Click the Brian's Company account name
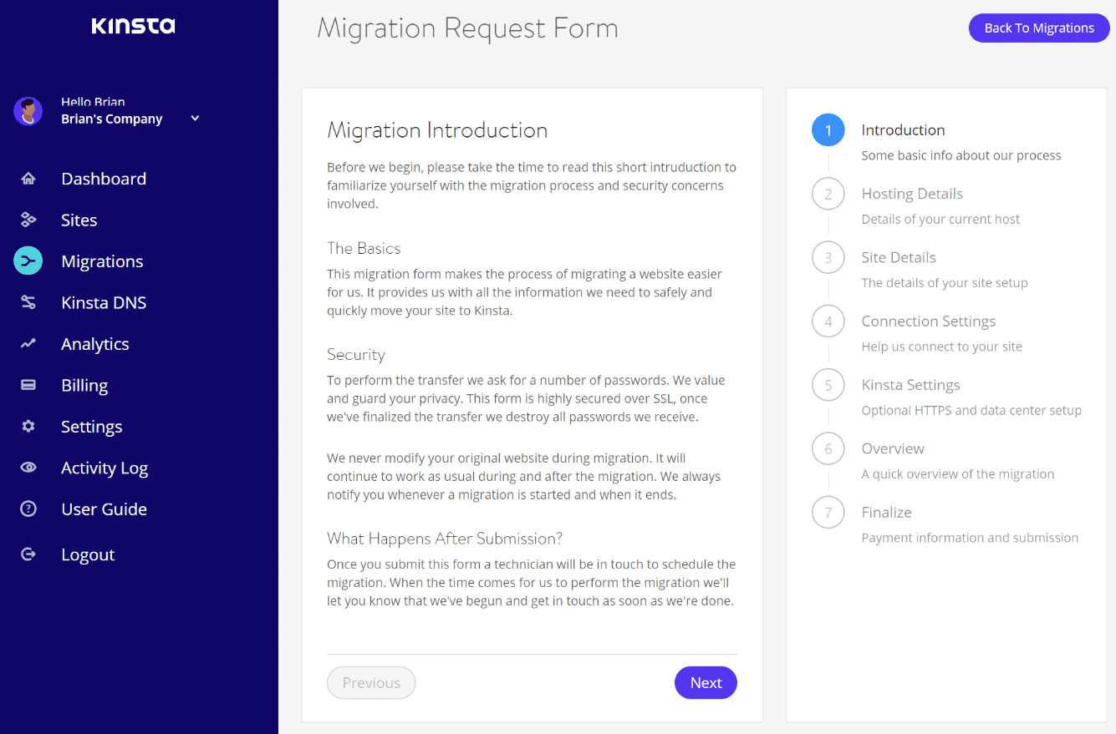 pyautogui.click(x=112, y=119)
